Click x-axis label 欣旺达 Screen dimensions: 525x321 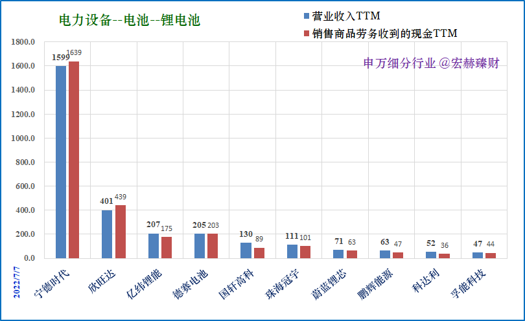click(x=102, y=282)
